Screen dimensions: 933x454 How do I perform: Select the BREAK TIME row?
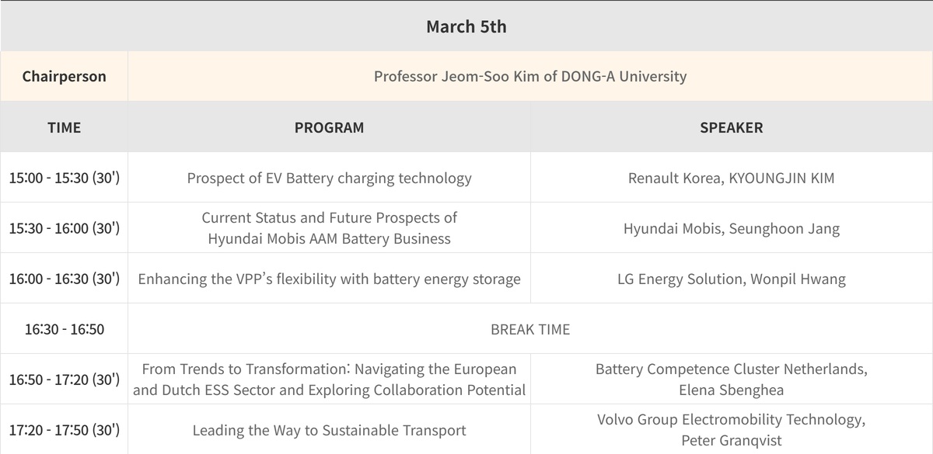pos(529,329)
